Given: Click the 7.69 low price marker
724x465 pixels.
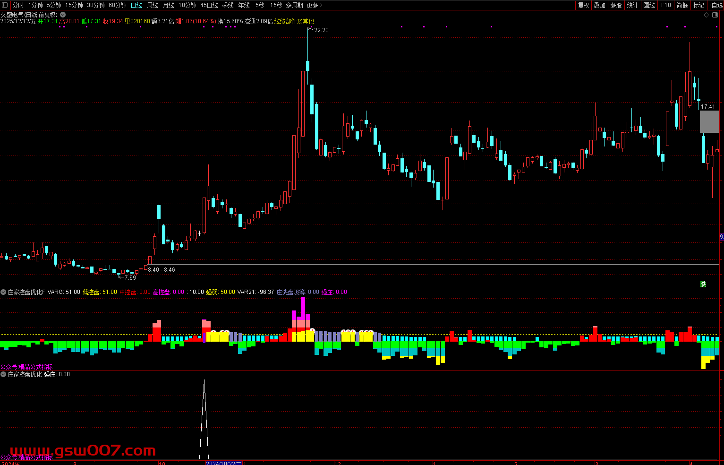Looking at the screenshot, I should pos(129,277).
